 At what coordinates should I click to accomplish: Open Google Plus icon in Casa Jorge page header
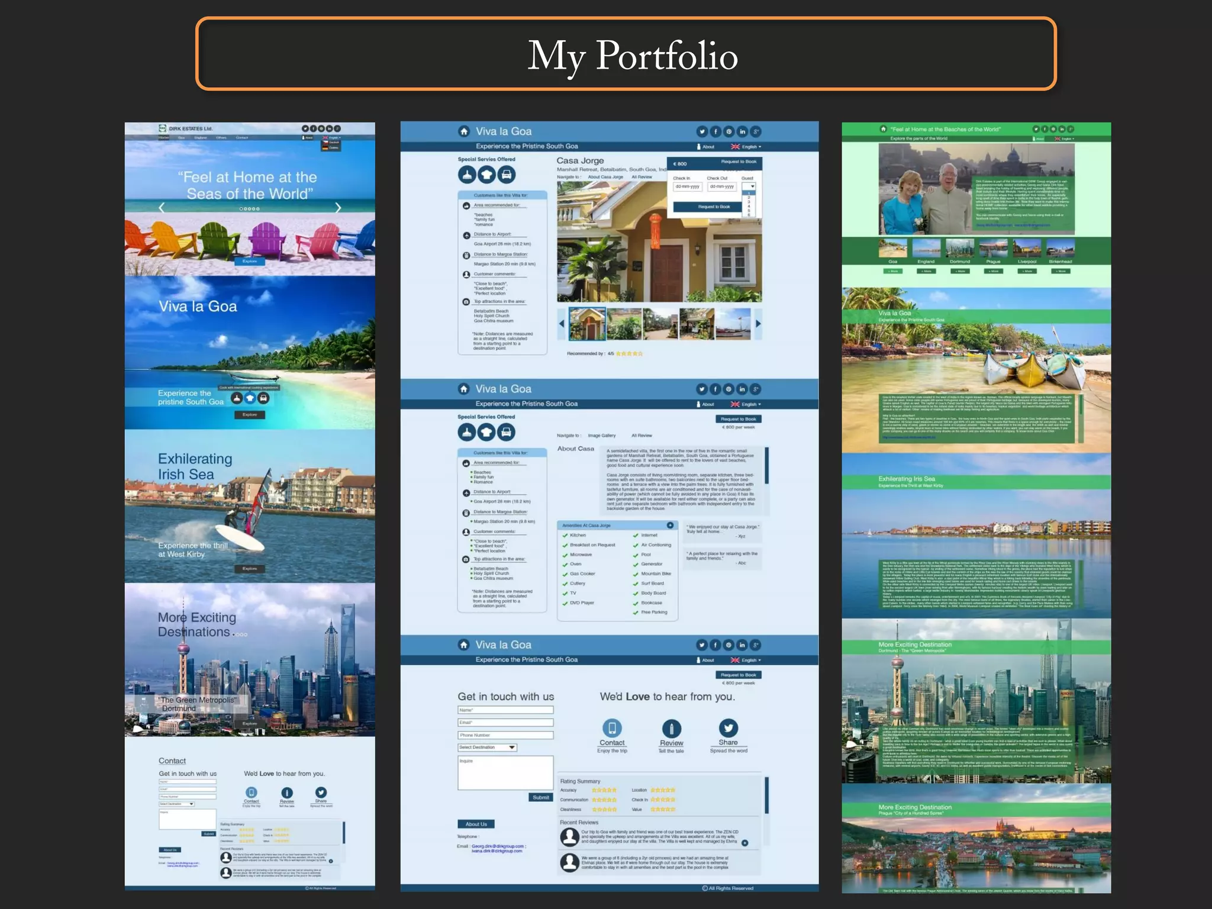pyautogui.click(x=756, y=131)
